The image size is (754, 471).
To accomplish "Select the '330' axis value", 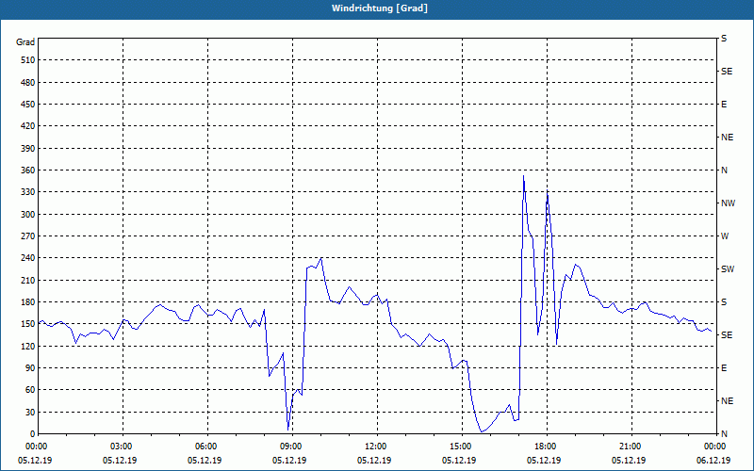I will tap(27, 192).
